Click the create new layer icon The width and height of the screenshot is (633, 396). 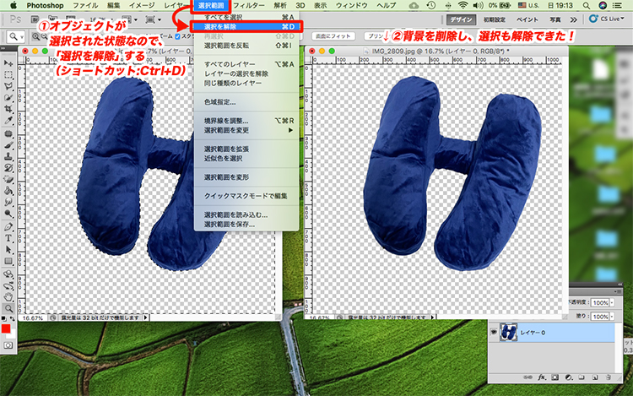pyautogui.click(x=595, y=377)
